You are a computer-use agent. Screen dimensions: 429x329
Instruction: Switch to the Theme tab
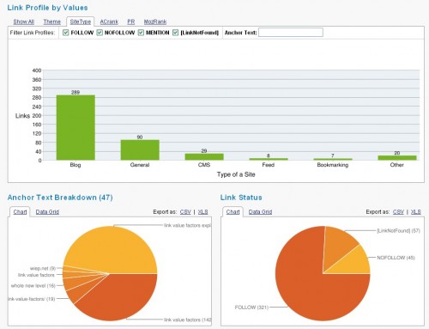52,21
